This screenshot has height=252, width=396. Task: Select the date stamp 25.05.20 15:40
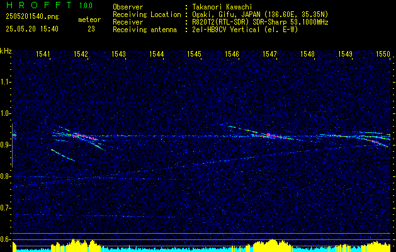[32, 29]
